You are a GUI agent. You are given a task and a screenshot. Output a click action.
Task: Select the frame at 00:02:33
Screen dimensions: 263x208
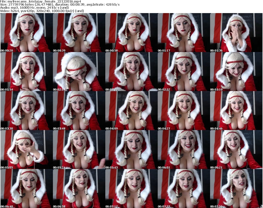[x=131, y=72]
